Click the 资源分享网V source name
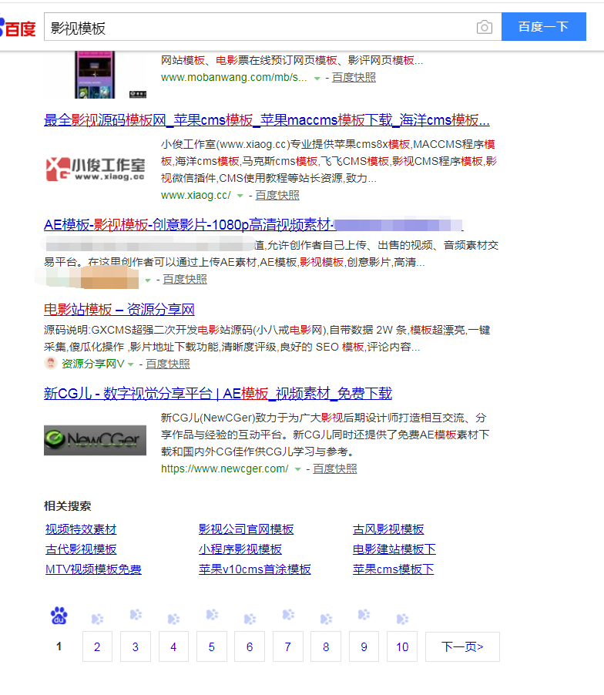 pyautogui.click(x=92, y=364)
